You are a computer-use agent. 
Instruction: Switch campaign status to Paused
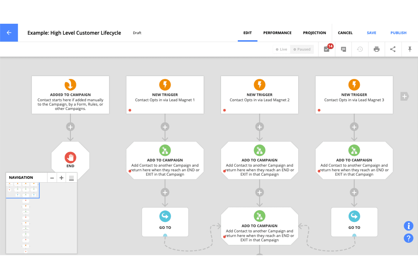point(302,49)
